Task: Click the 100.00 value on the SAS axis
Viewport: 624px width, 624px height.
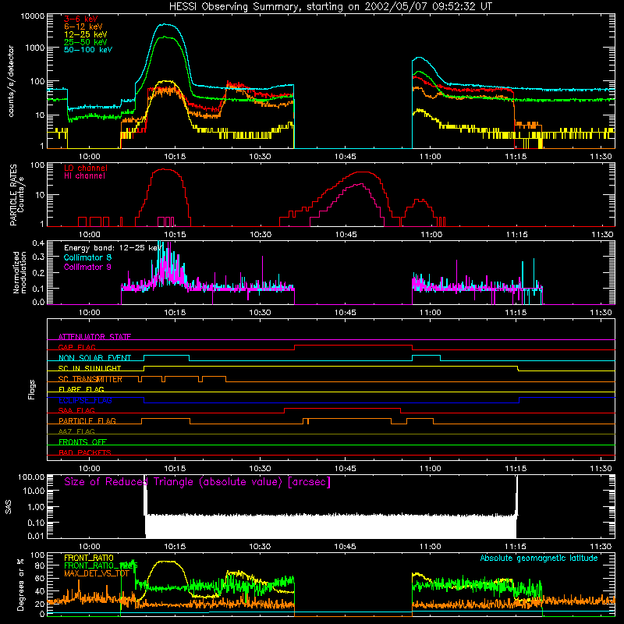Action: click(31, 477)
